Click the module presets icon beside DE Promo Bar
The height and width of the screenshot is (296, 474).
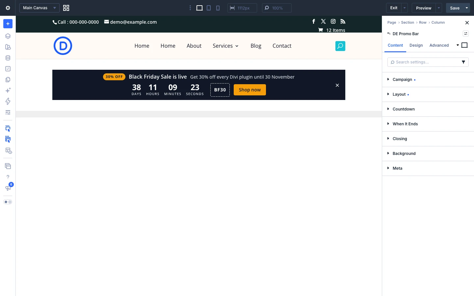click(x=466, y=34)
